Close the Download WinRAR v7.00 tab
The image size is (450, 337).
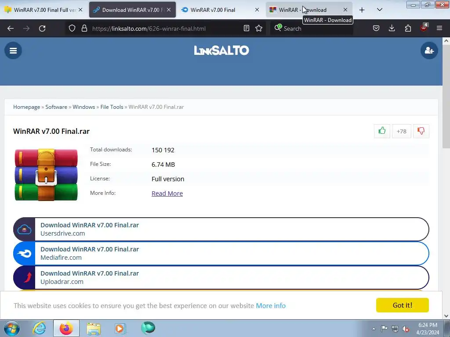(169, 10)
